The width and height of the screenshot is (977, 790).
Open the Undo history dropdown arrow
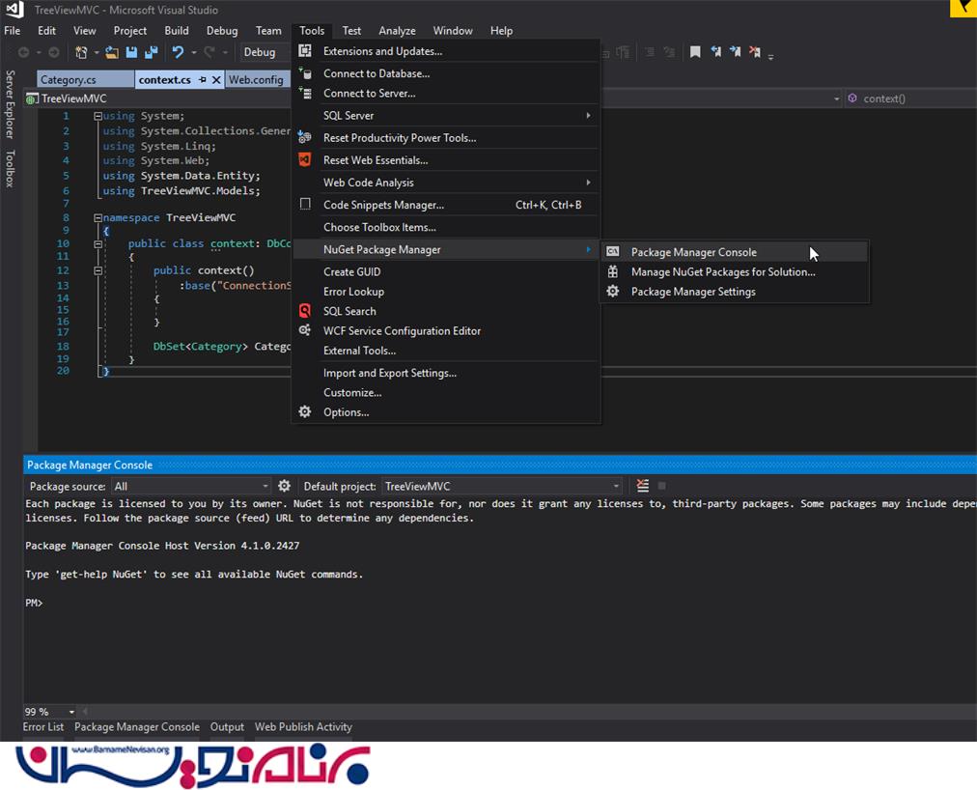click(x=194, y=53)
